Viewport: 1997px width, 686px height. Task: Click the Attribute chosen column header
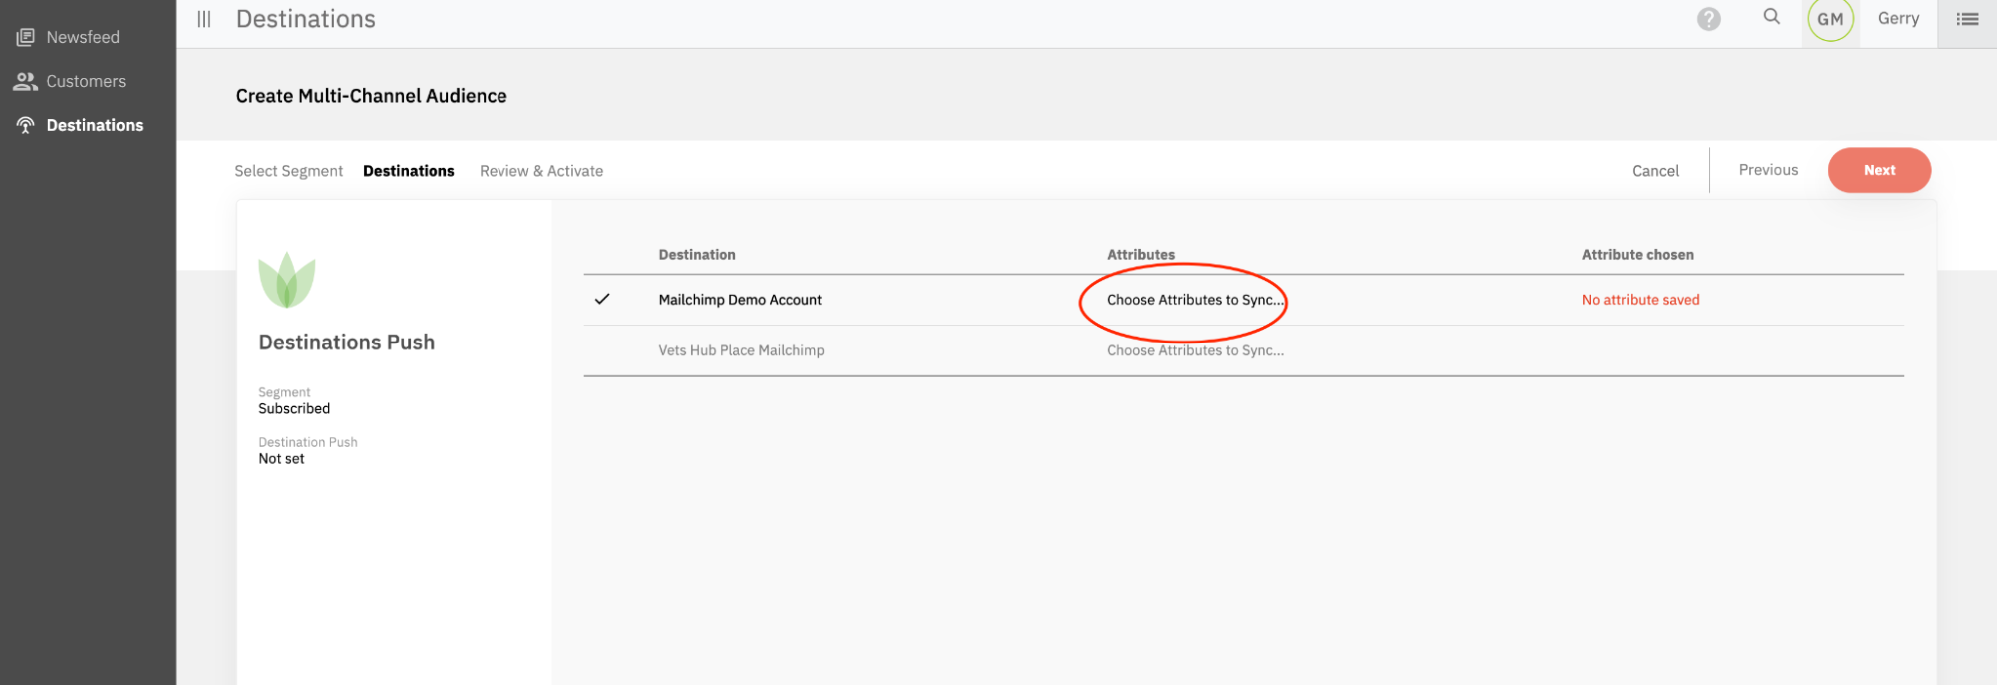[1637, 255]
